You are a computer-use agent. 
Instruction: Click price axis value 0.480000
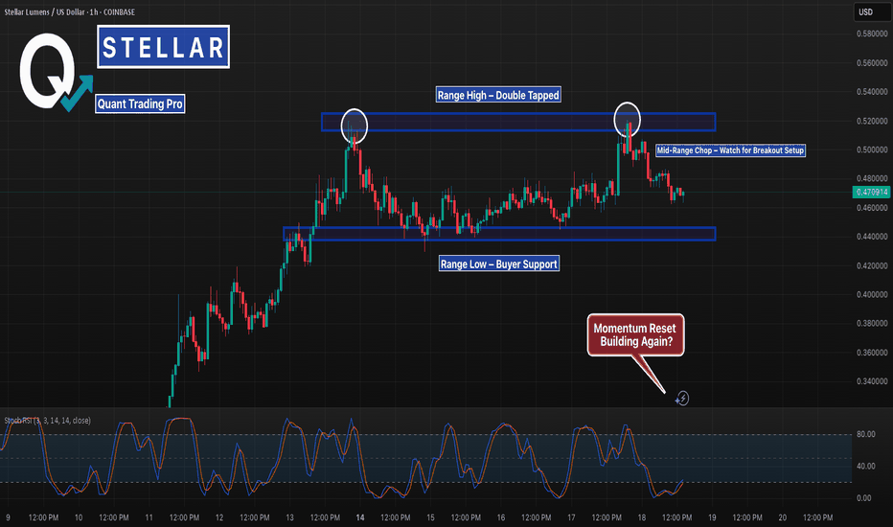[872, 178]
